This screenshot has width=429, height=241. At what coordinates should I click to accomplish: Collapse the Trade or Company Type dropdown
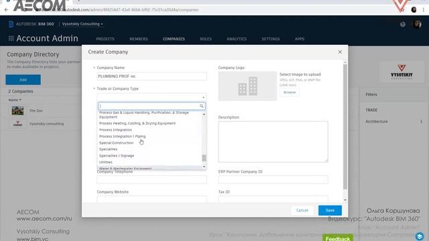[203, 98]
